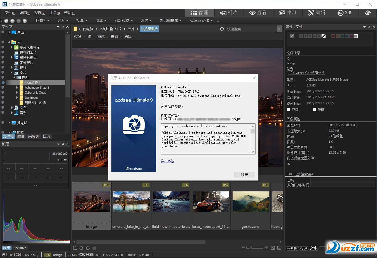Close the About ACDSee Ultimate 9 dialog
The height and width of the screenshot is (258, 377).
point(254,78)
